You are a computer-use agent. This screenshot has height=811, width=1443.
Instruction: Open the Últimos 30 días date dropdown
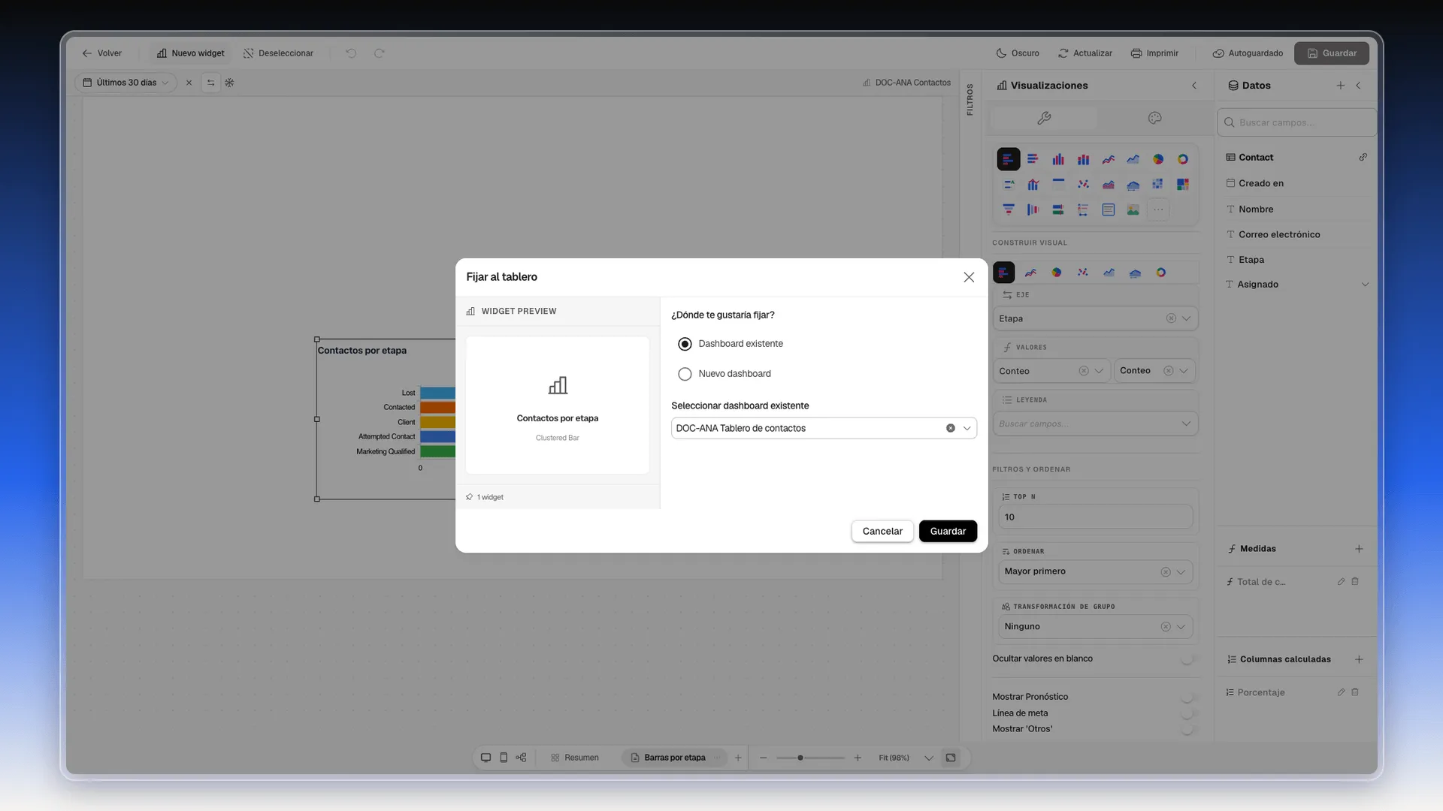(x=126, y=83)
